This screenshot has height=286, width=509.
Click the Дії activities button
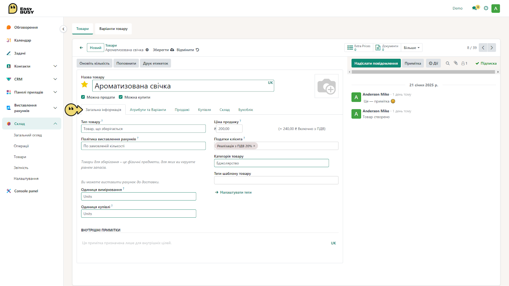[433, 63]
